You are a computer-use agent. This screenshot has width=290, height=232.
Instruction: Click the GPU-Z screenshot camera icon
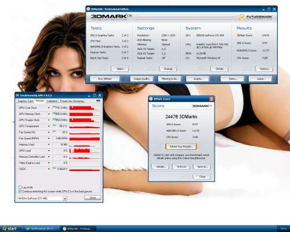tap(98, 101)
